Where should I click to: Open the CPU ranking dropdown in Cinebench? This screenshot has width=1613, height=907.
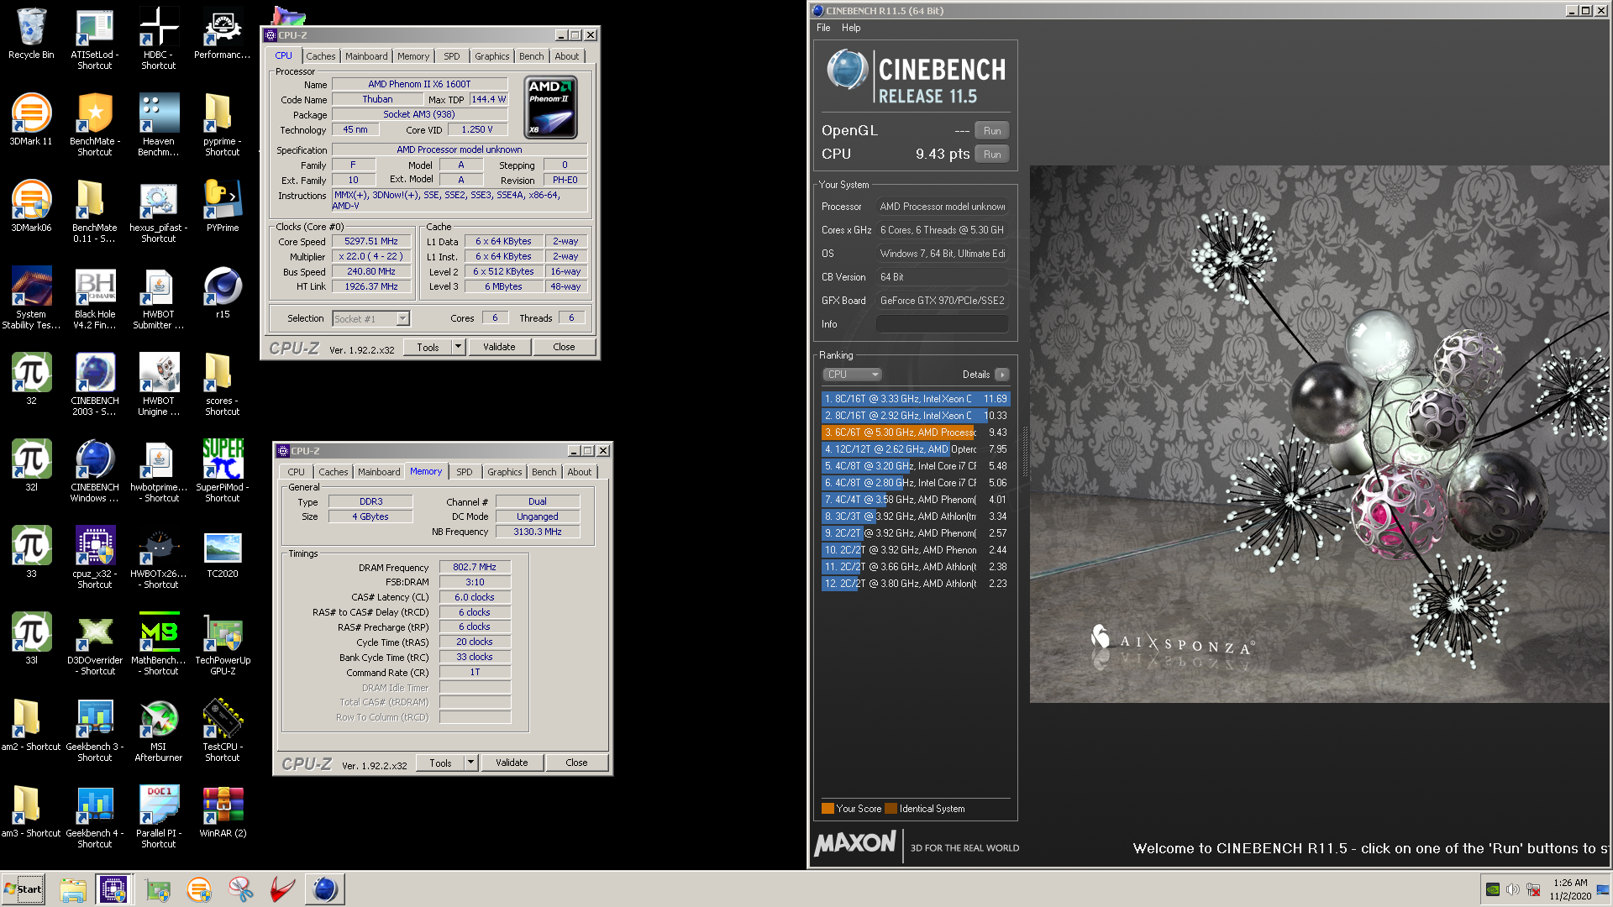coord(851,375)
